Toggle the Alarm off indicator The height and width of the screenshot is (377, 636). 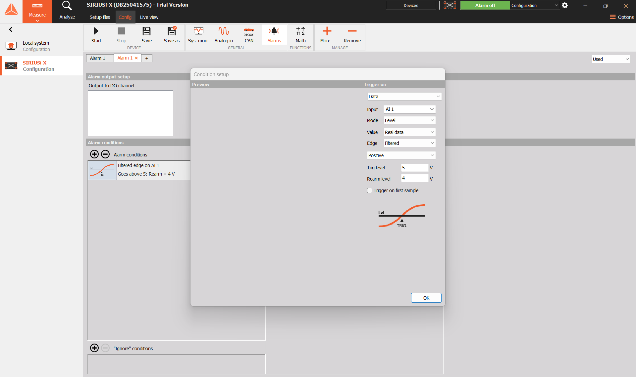pyautogui.click(x=485, y=5)
